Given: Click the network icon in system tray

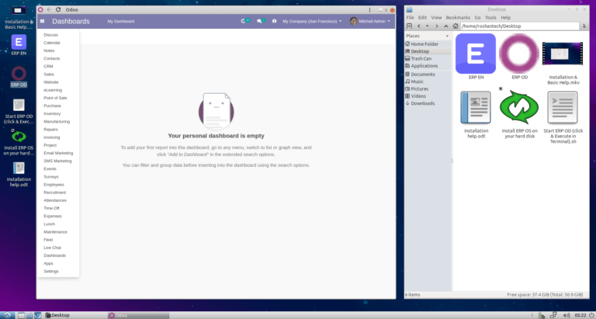Looking at the screenshot, I should point(553,315).
